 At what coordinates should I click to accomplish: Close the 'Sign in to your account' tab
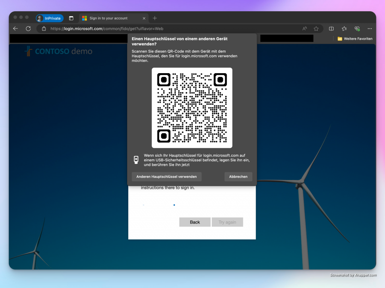(x=144, y=18)
